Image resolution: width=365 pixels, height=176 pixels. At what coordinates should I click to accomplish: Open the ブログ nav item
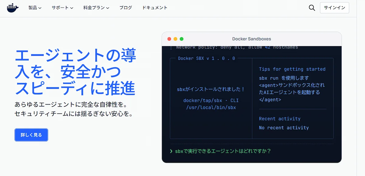coord(126,8)
